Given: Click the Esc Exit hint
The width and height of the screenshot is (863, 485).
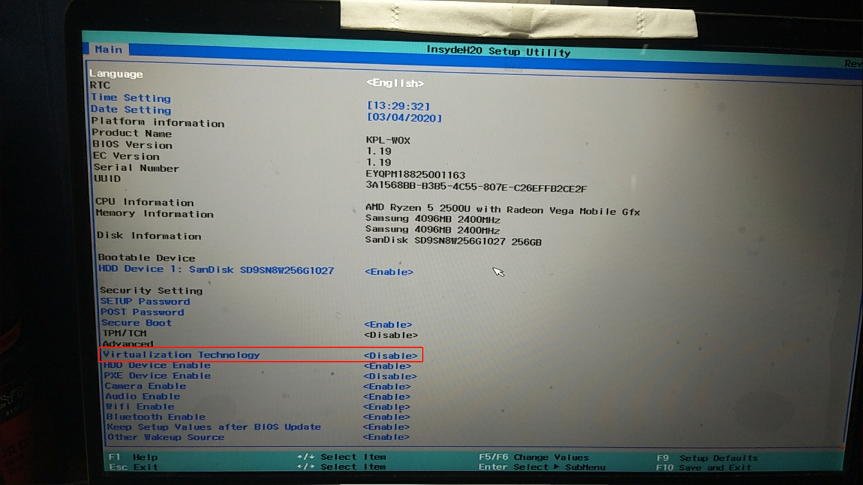Looking at the screenshot, I should point(133,467).
